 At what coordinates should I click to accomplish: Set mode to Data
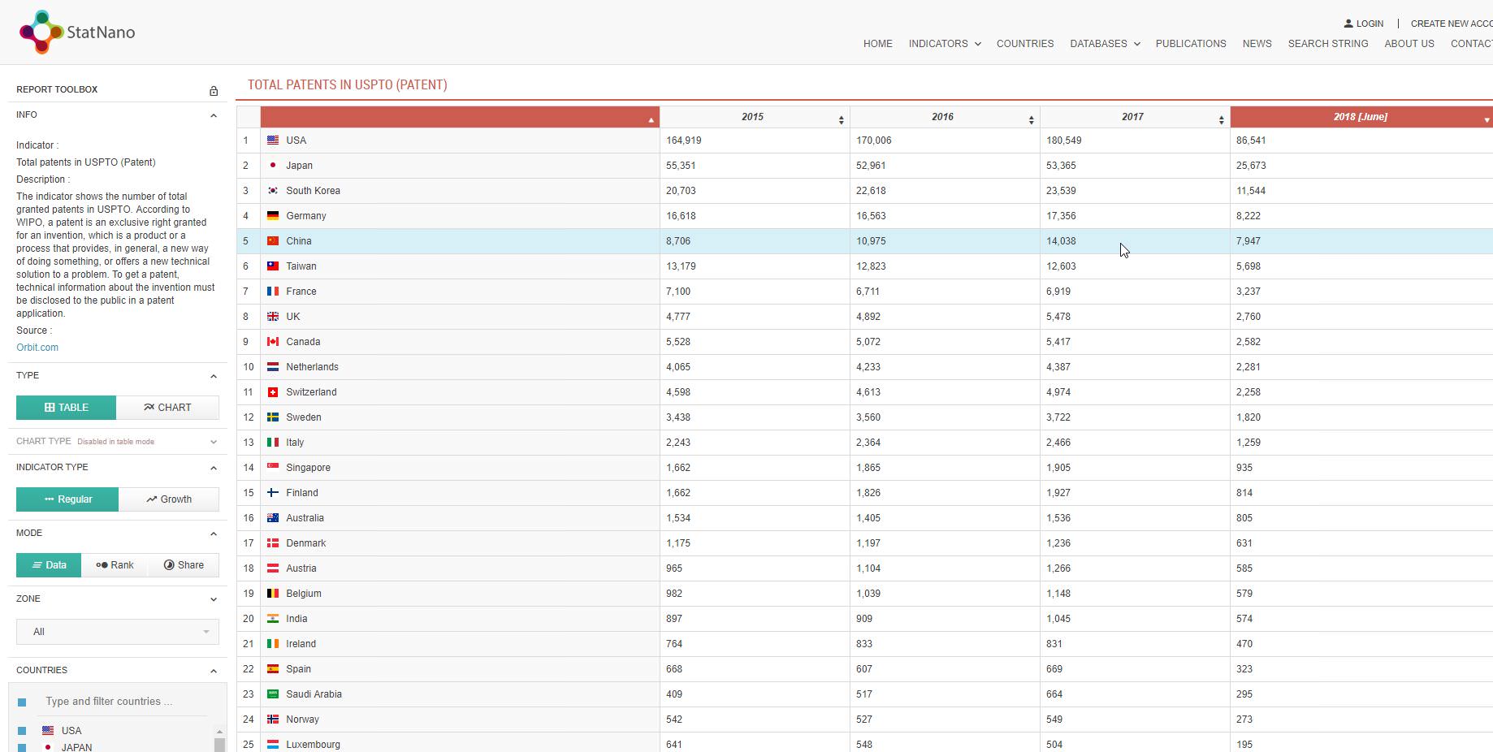click(x=49, y=565)
